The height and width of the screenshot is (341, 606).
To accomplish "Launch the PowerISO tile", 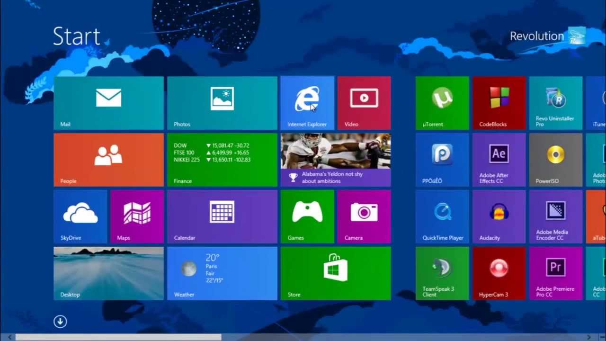I will coord(556,160).
